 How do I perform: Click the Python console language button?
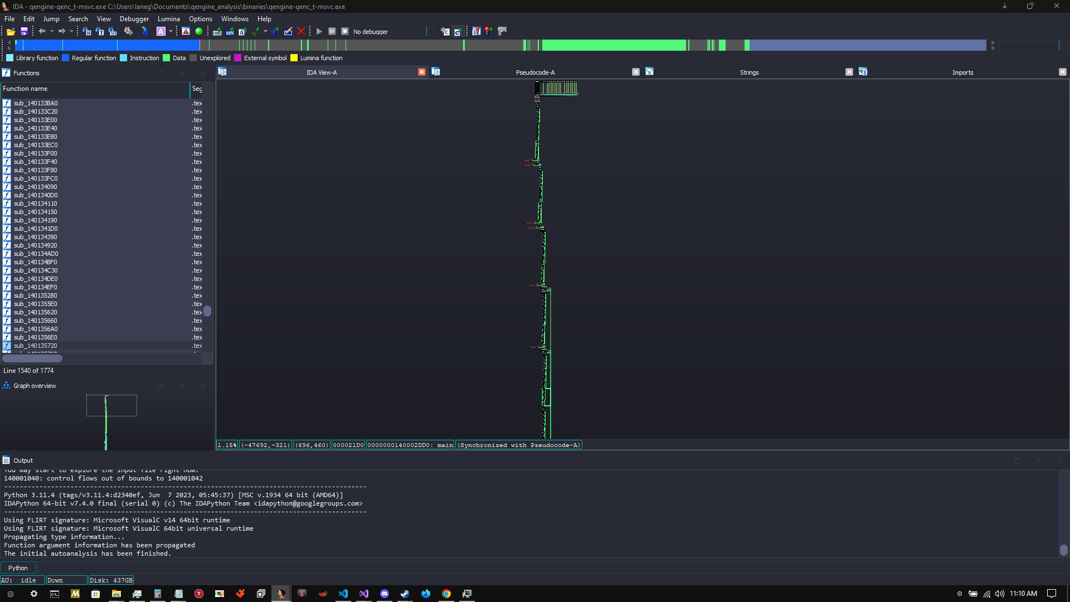tap(18, 568)
